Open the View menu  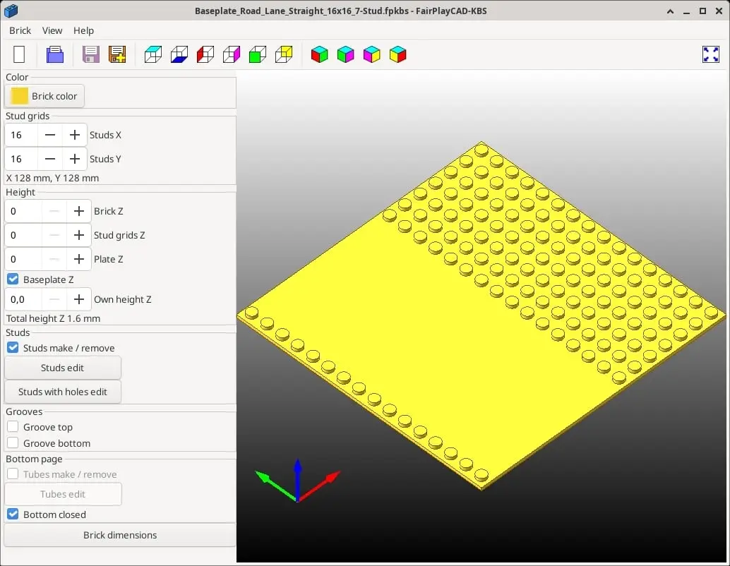(52, 31)
